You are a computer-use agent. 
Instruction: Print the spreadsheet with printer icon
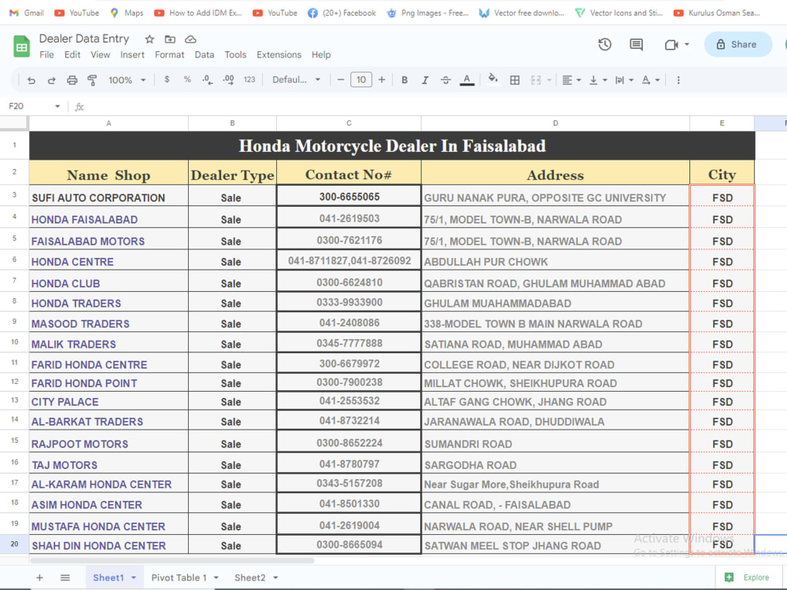click(x=72, y=80)
